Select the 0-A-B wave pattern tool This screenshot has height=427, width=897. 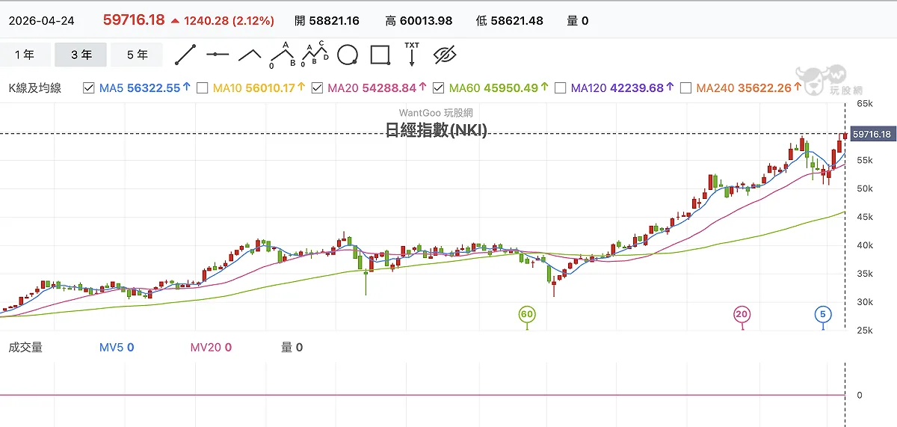pyautogui.click(x=283, y=55)
